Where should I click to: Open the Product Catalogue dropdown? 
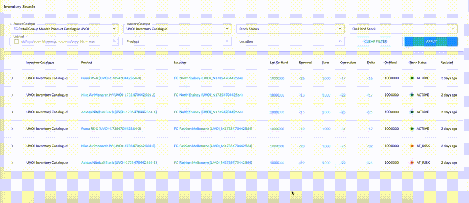coord(64,29)
